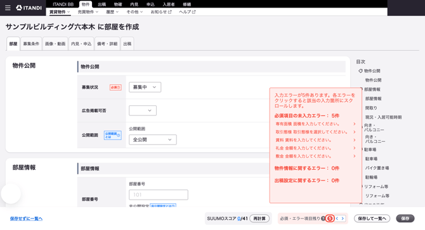Click the dark 保存 button
The image size is (425, 230).
(405, 219)
